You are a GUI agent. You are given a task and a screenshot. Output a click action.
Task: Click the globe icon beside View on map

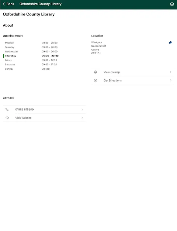(x=96, y=72)
